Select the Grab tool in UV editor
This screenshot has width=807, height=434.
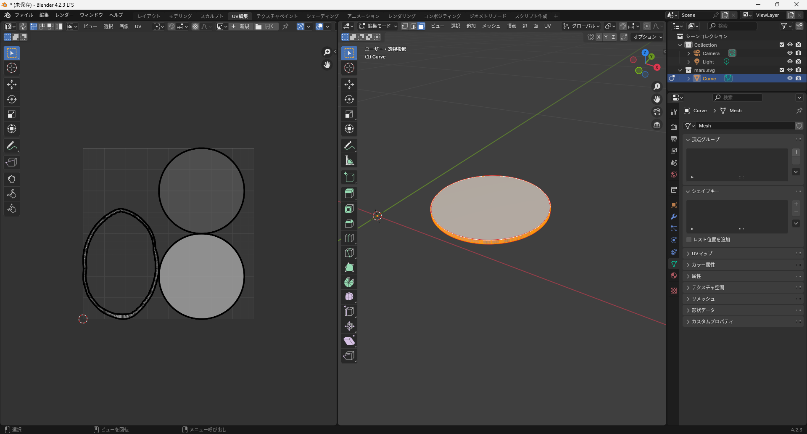tap(12, 179)
